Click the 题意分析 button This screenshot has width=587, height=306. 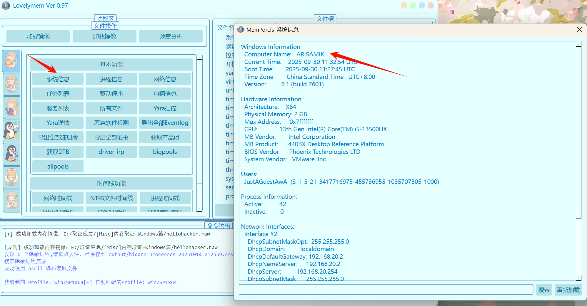pos(171,36)
